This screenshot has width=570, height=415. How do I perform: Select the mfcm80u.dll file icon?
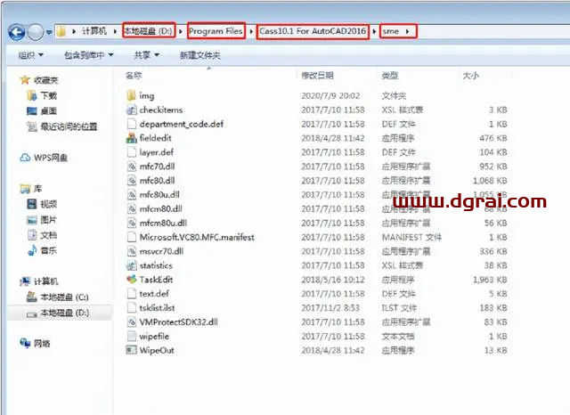[x=131, y=224]
